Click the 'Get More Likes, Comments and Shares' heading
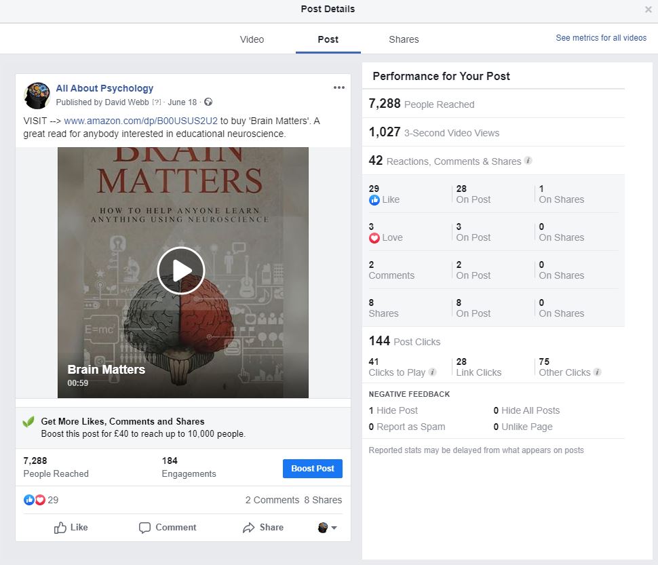The image size is (658, 565). (x=123, y=421)
